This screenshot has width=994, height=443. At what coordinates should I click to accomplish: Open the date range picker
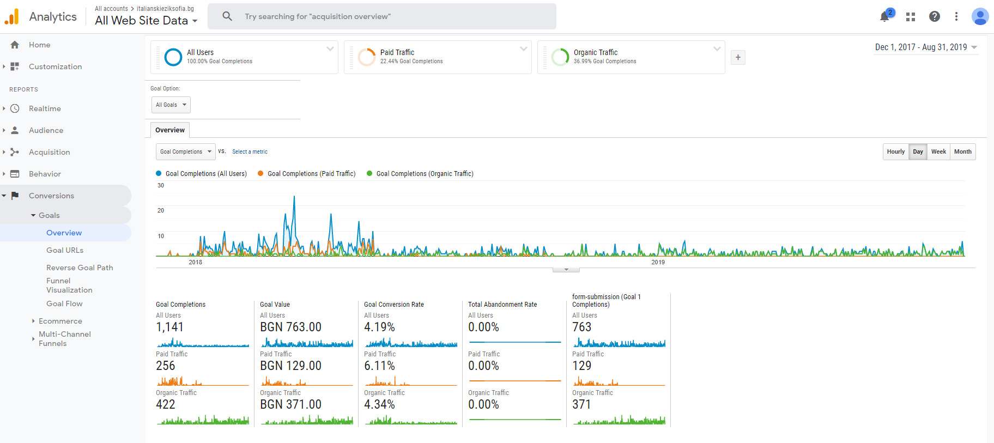pyautogui.click(x=925, y=47)
